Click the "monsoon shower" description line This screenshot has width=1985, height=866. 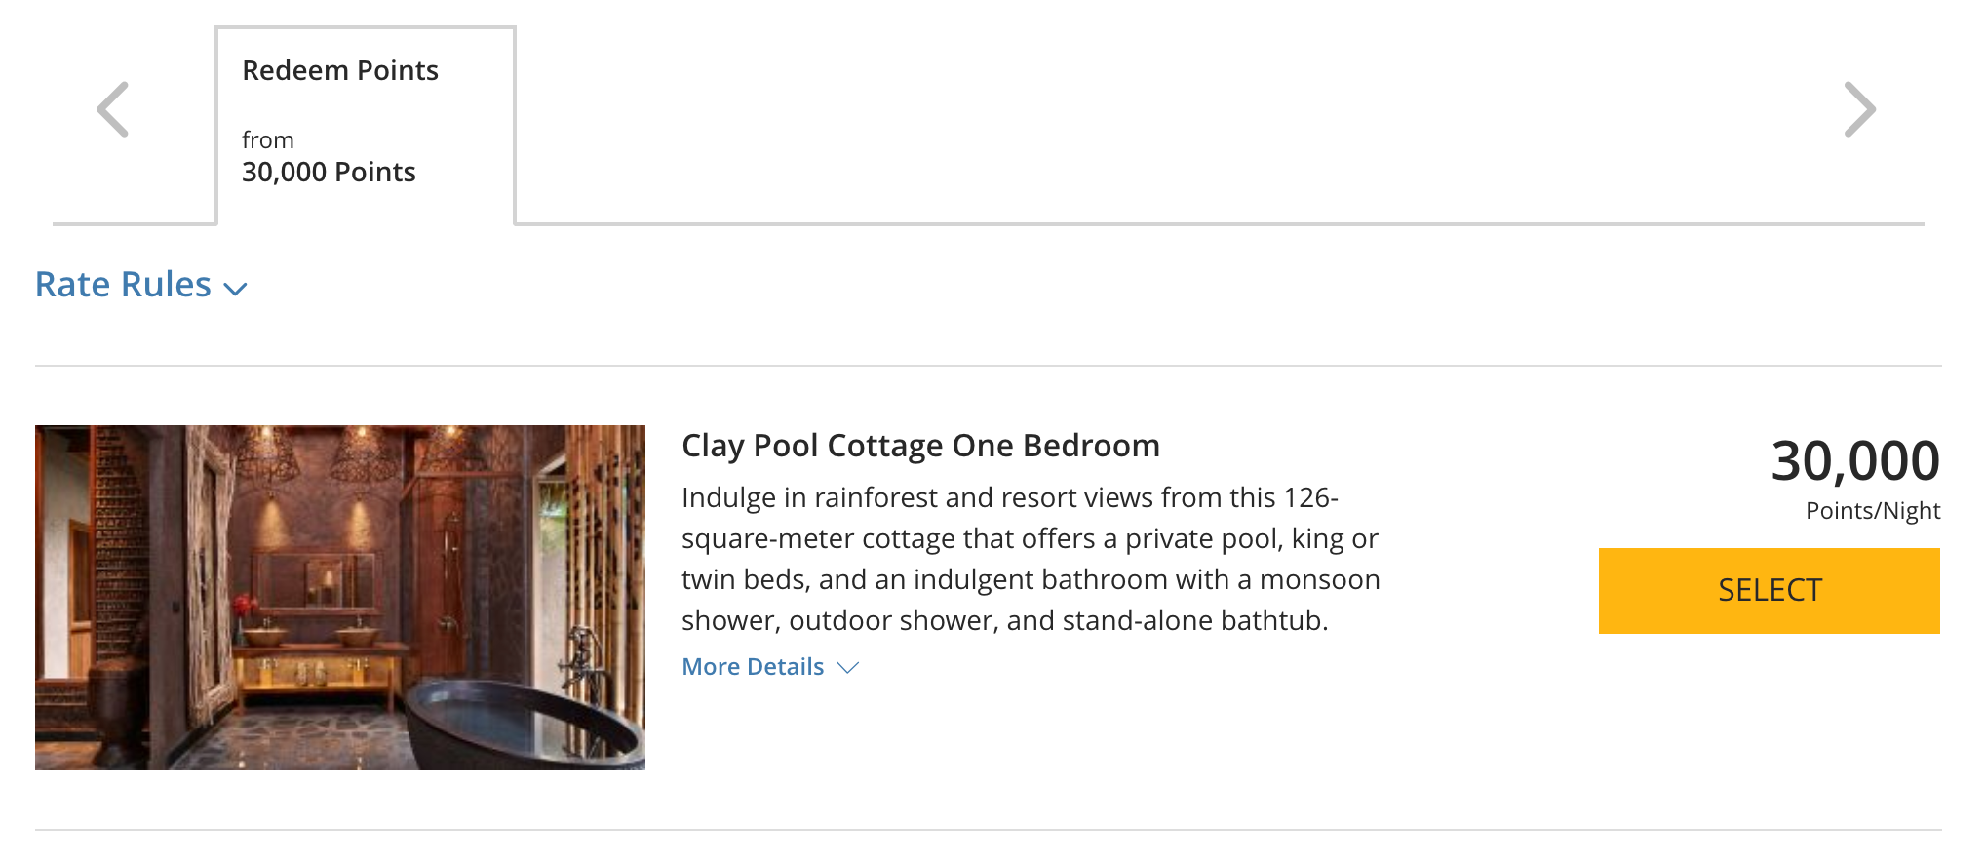[1031, 579]
